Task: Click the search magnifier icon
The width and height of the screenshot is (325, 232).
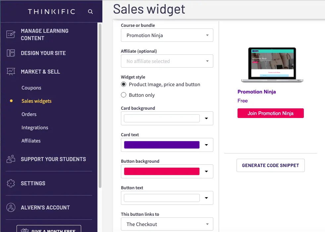Action: click(90, 12)
